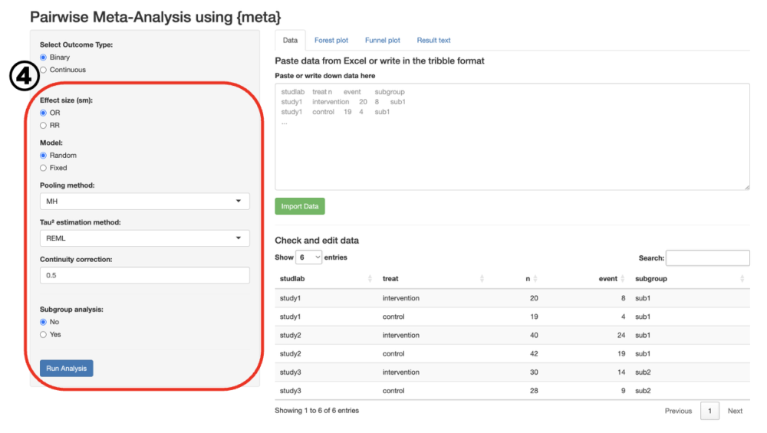View the Result text tab
The image size is (767, 433).
433,40
